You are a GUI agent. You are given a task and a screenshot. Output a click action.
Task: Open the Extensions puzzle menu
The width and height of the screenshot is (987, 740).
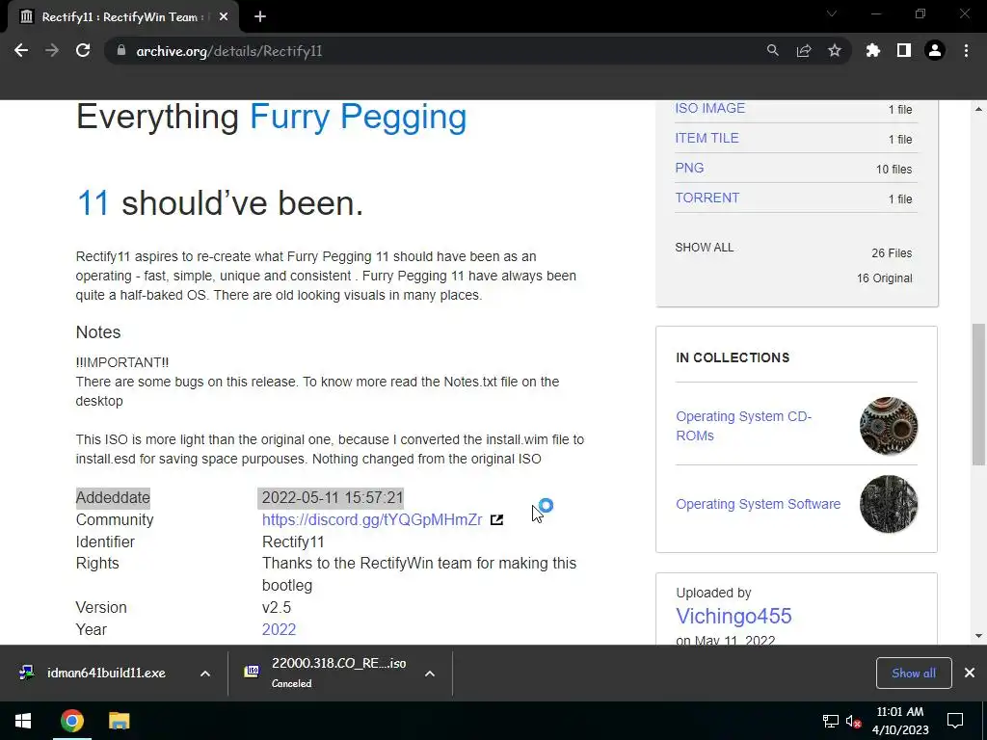click(872, 50)
